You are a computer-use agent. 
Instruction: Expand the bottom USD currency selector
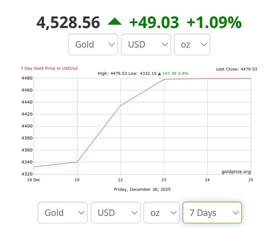point(115,213)
